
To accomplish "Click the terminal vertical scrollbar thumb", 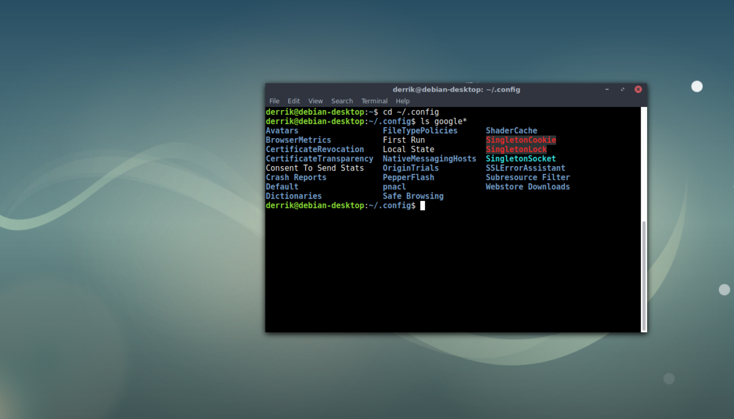I will point(643,275).
